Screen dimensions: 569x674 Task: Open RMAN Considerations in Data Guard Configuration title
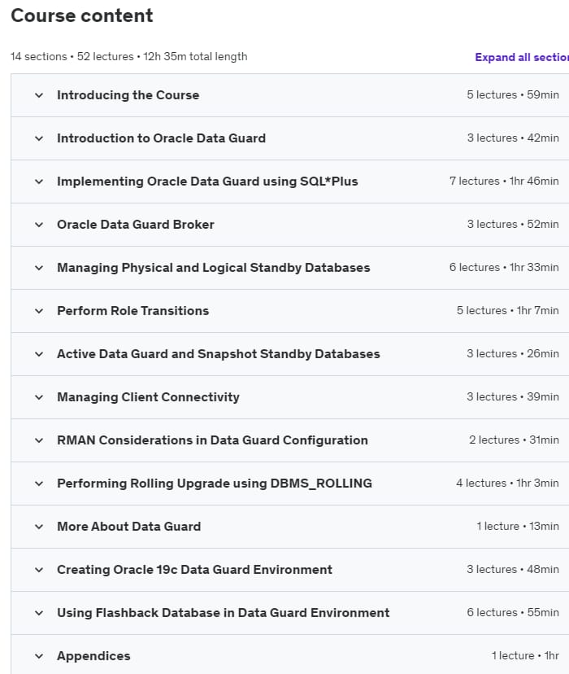point(212,440)
